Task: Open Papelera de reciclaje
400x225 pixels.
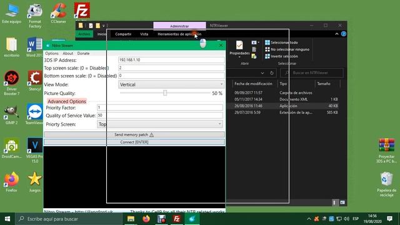Action: (x=386, y=184)
